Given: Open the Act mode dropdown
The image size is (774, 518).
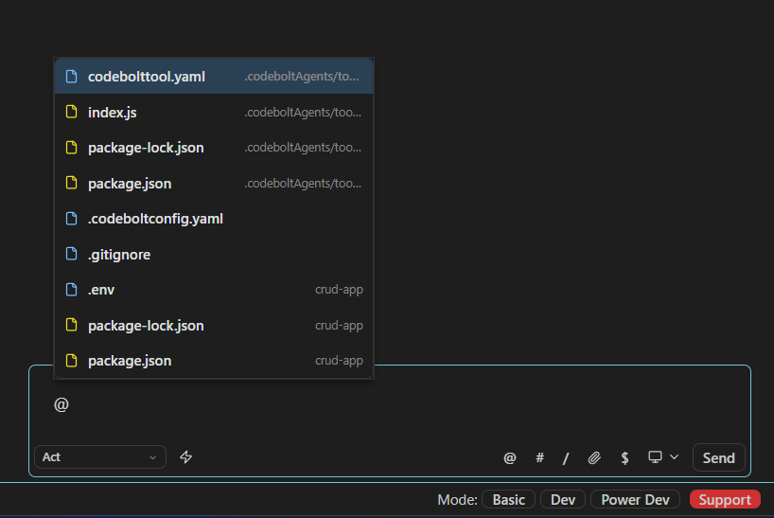Looking at the screenshot, I should tap(100, 456).
